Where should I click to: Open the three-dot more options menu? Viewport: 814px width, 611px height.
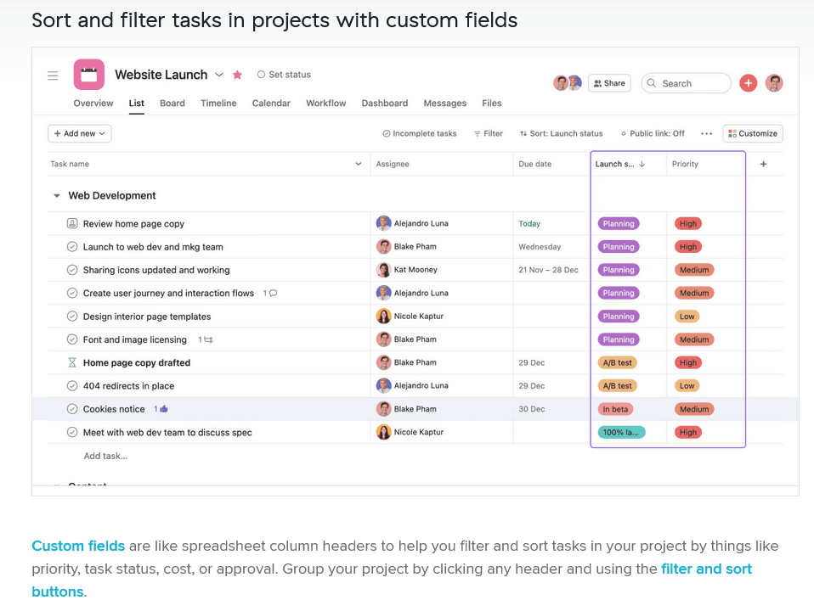coord(706,133)
